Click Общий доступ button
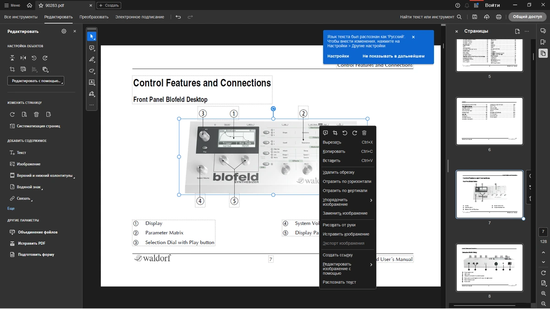Viewport: 550px width, 309px height. click(527, 17)
